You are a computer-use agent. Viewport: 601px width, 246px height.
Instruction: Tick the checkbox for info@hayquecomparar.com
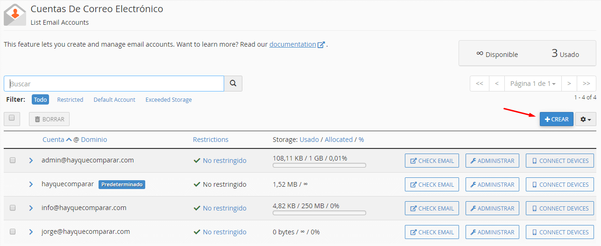[x=13, y=208]
